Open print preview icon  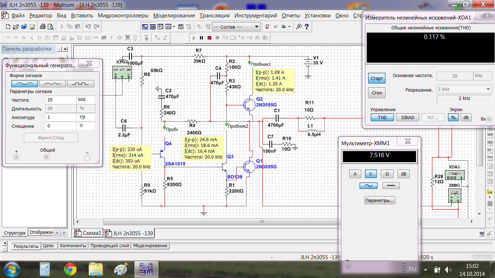click(50, 27)
